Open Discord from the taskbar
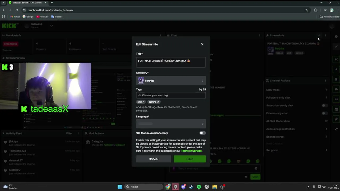This screenshot has width=340, height=191. pyautogui.click(x=183, y=187)
